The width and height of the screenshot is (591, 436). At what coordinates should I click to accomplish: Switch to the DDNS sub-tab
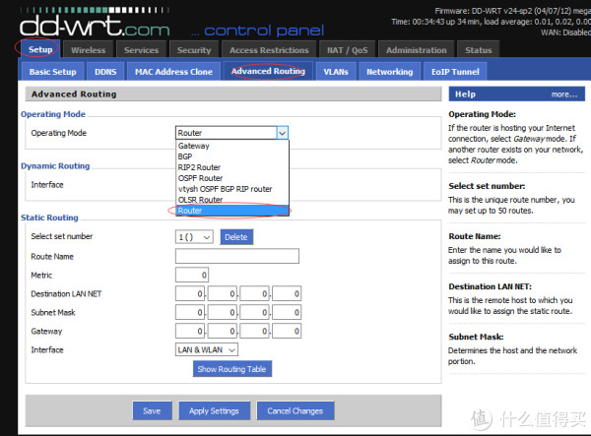coord(105,72)
